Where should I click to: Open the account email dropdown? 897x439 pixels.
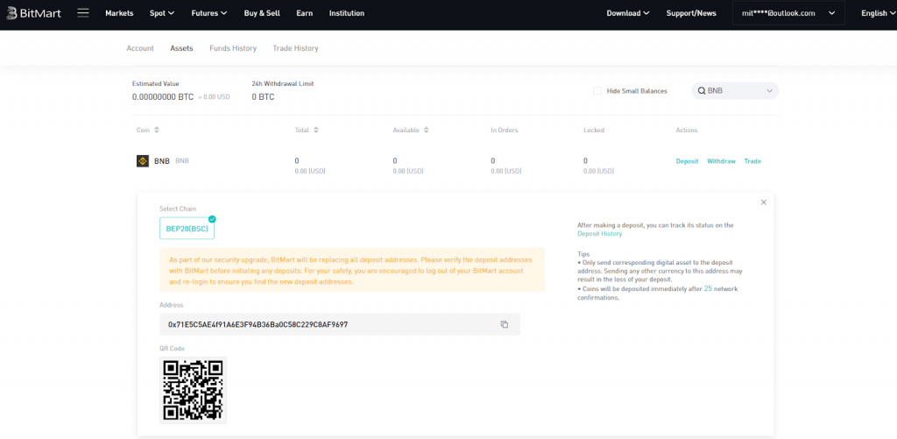[x=788, y=13]
